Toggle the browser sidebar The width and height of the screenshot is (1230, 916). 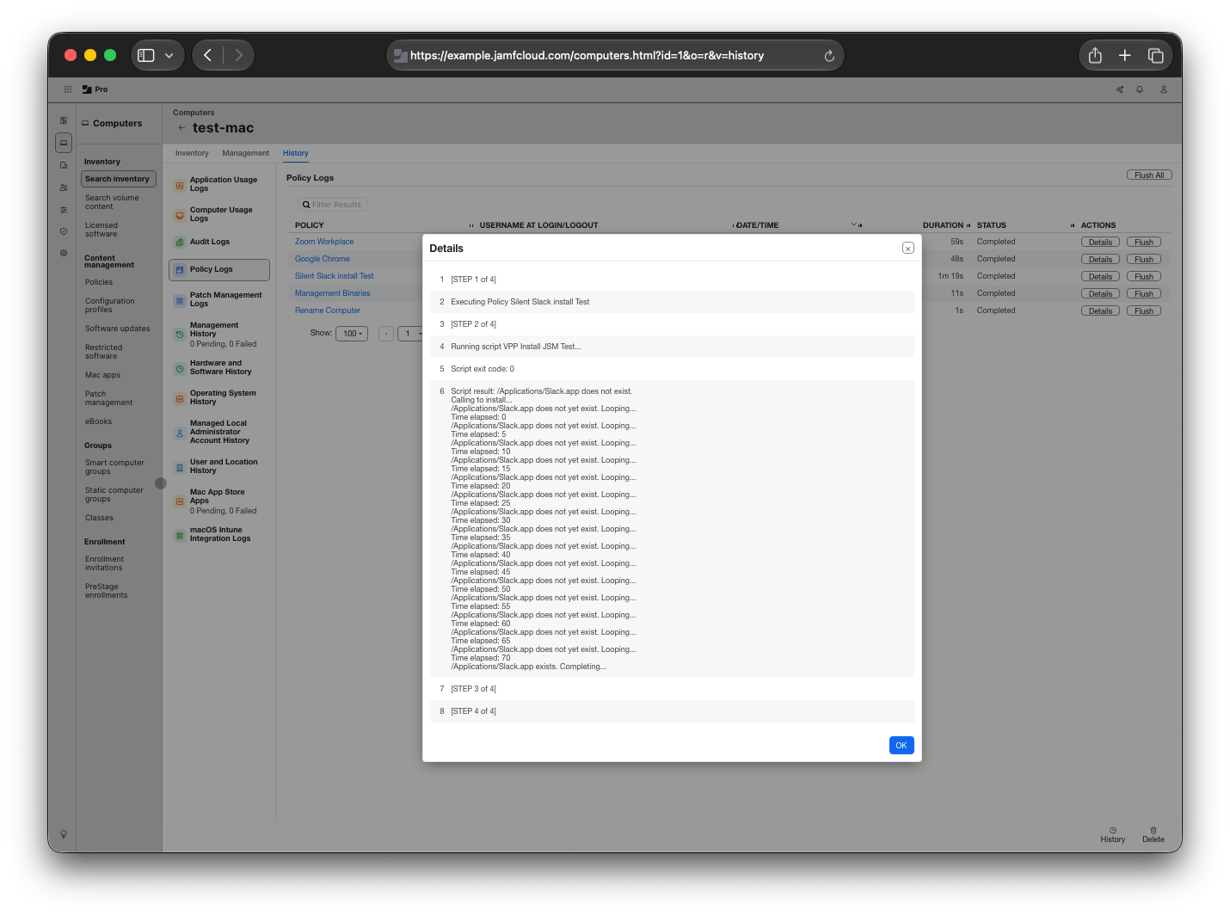[146, 56]
